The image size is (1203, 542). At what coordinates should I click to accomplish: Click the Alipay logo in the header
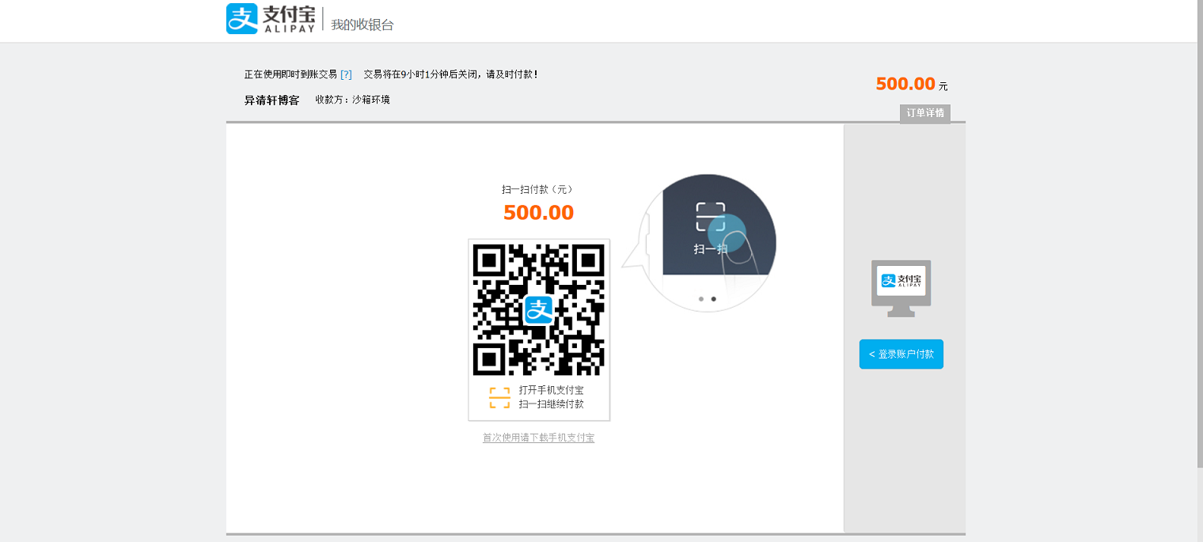[271, 19]
